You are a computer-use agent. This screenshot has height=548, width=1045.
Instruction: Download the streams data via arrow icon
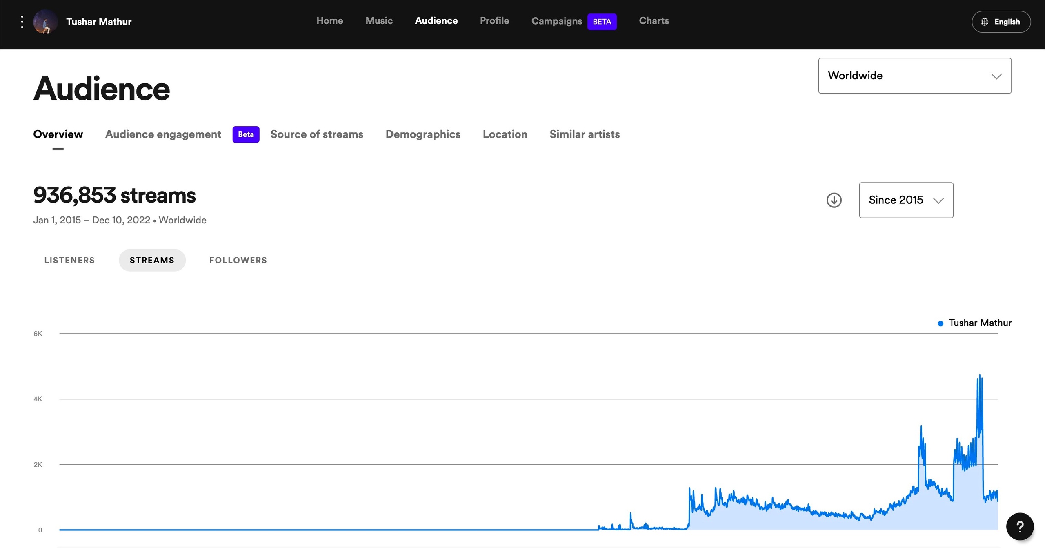834,200
